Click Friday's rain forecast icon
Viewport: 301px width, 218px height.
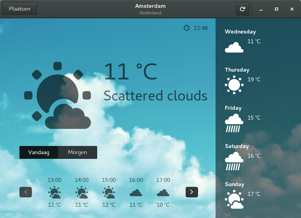click(234, 123)
